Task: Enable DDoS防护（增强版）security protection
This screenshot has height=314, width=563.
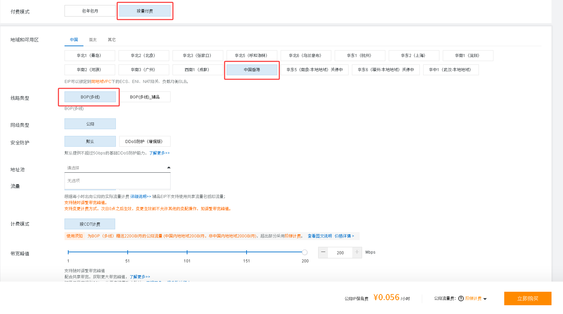Action: pos(145,141)
